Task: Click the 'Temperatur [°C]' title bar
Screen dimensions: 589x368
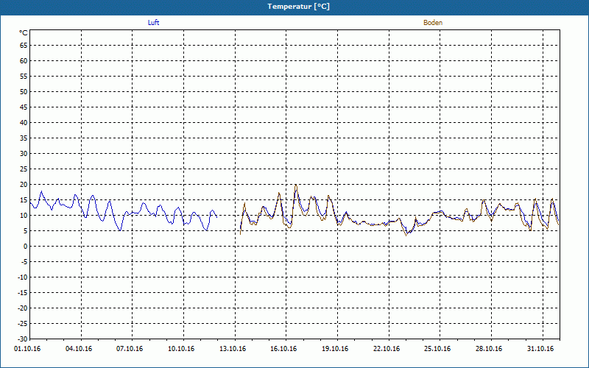Action: (x=294, y=7)
